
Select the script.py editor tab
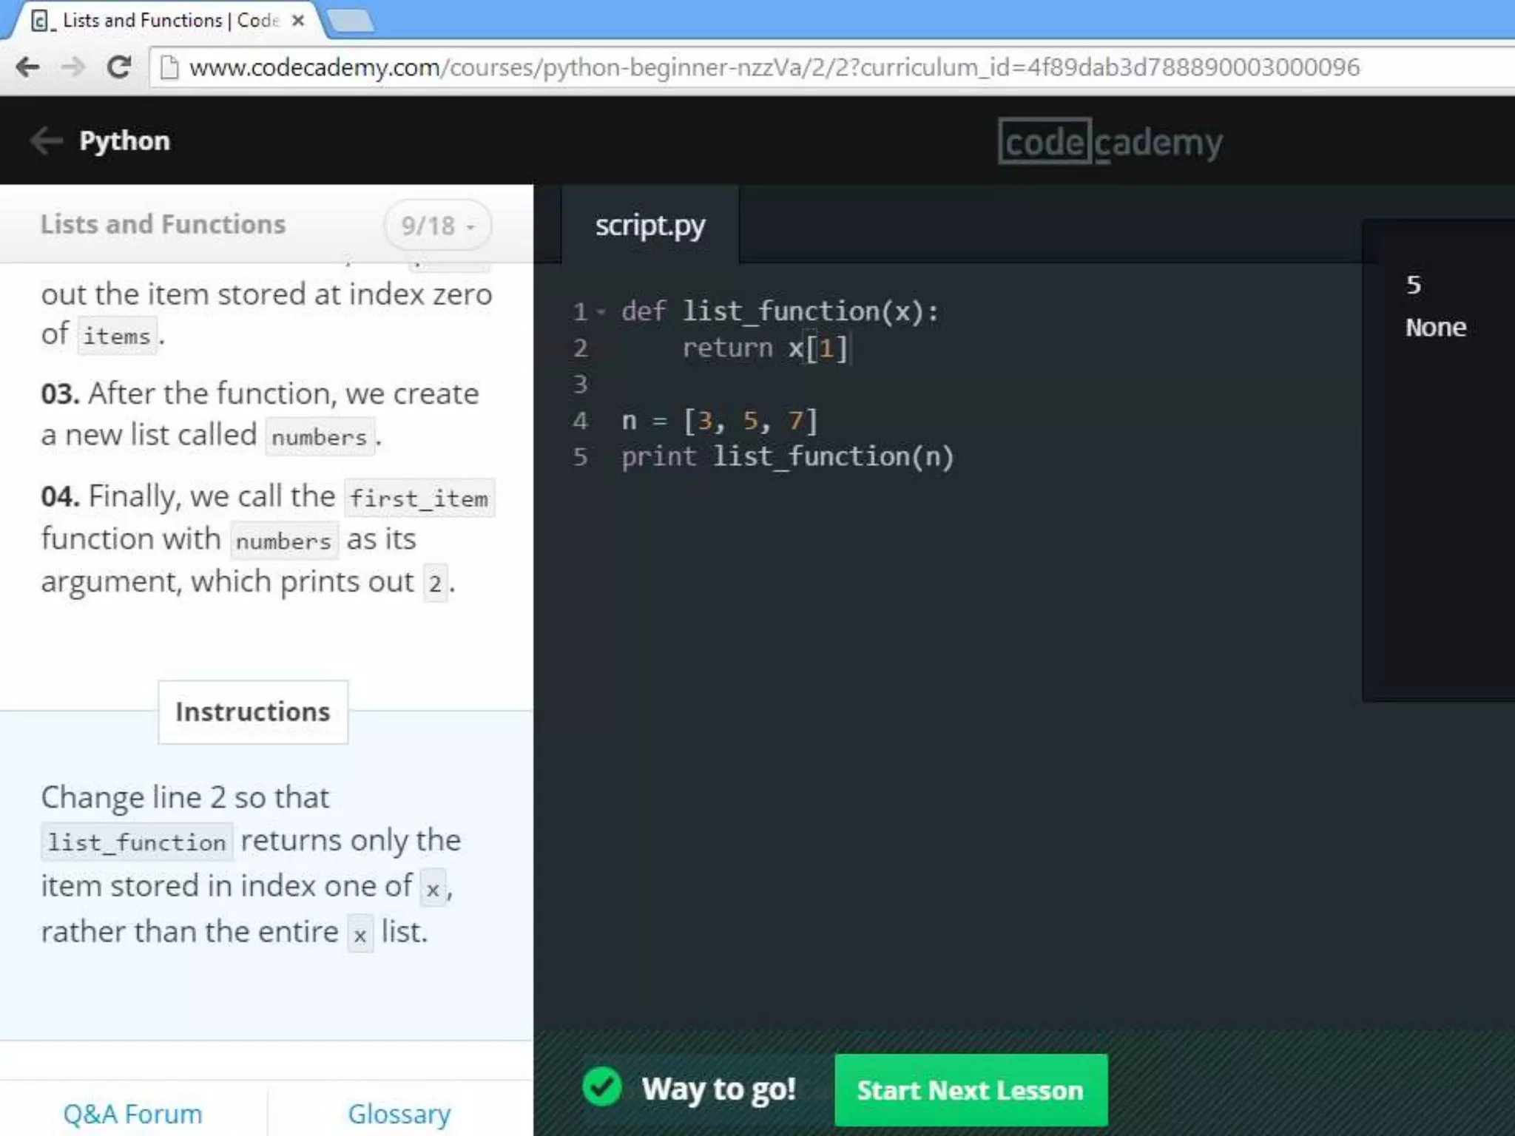click(650, 225)
